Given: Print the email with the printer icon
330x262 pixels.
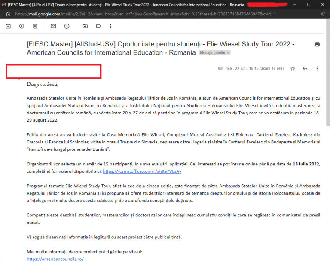Looking at the screenshot, I should [x=317, y=44].
